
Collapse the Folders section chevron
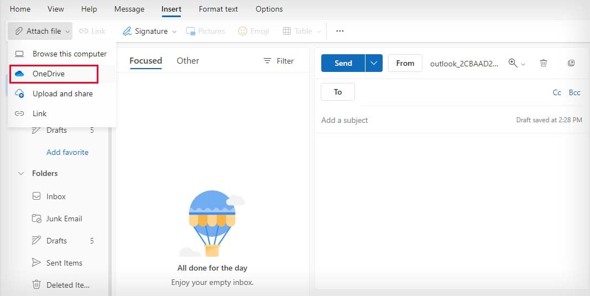point(21,174)
